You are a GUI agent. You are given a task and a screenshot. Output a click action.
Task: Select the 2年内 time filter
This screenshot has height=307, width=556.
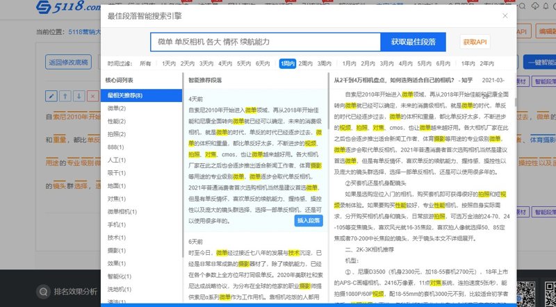(486, 63)
